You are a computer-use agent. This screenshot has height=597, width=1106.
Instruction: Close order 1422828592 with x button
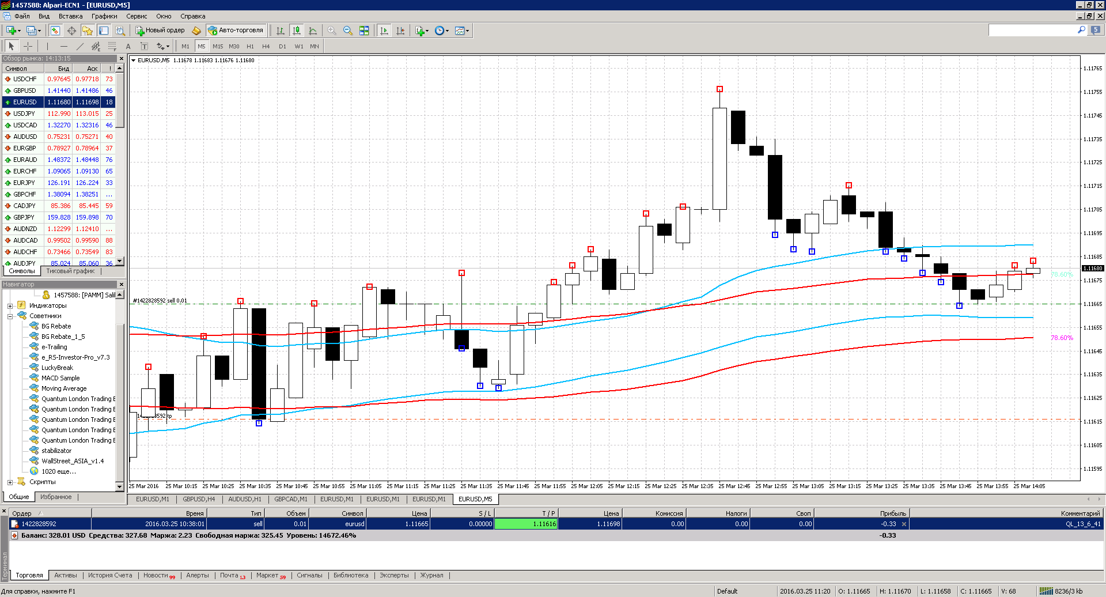click(904, 524)
